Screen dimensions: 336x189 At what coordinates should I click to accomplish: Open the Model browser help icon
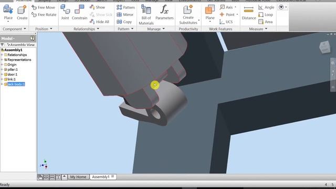[x=33, y=38]
